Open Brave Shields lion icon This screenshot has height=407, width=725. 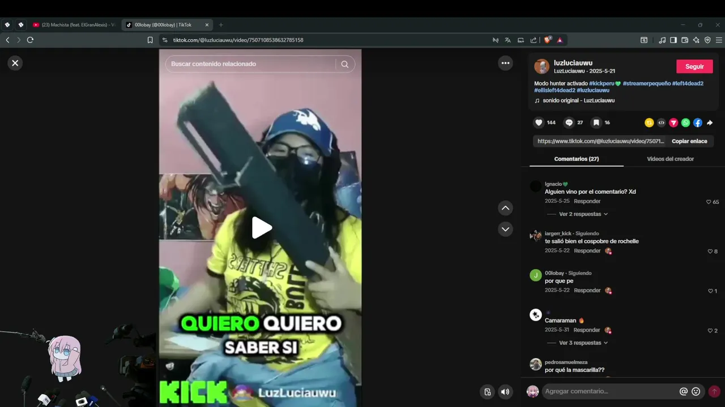pyautogui.click(x=547, y=40)
